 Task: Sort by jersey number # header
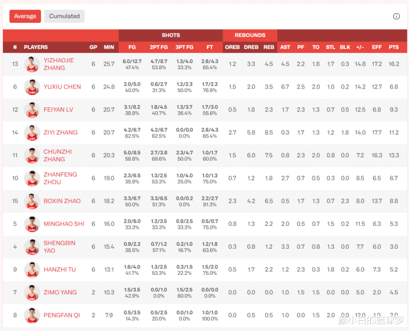15,47
